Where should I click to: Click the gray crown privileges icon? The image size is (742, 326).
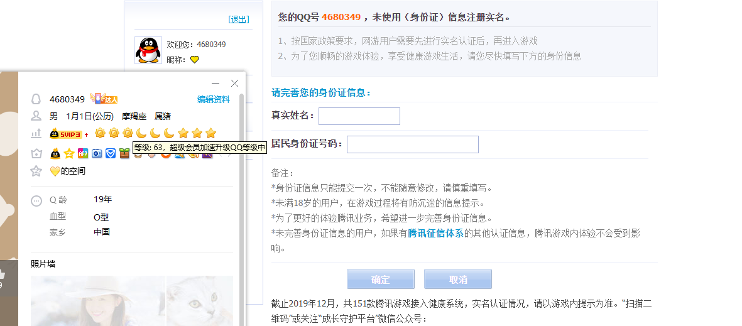coord(36,153)
